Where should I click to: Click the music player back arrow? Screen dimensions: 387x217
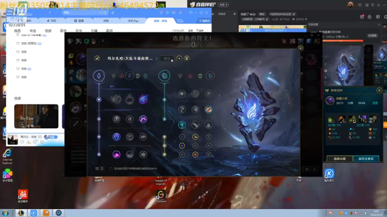click(x=50, y=13)
